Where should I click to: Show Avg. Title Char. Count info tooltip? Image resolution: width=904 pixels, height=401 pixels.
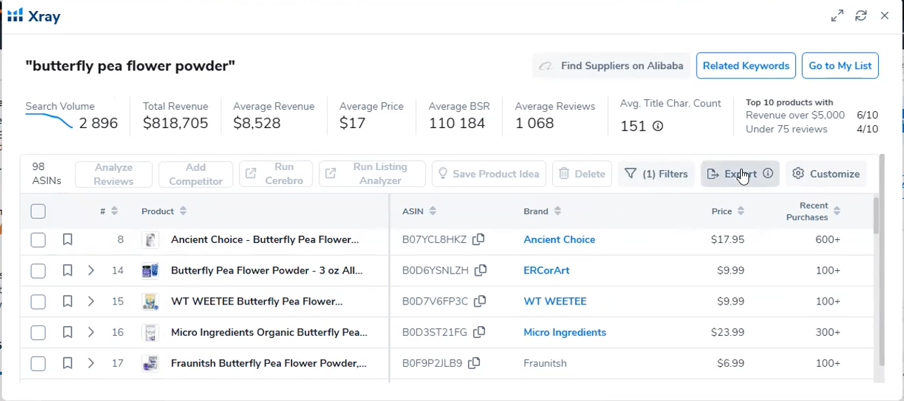658,127
